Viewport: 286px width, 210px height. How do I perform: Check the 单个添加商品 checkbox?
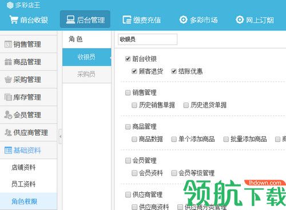point(174,139)
